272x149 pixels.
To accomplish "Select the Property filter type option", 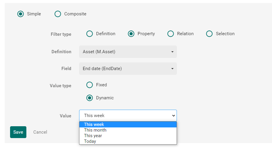I will [x=131, y=34].
